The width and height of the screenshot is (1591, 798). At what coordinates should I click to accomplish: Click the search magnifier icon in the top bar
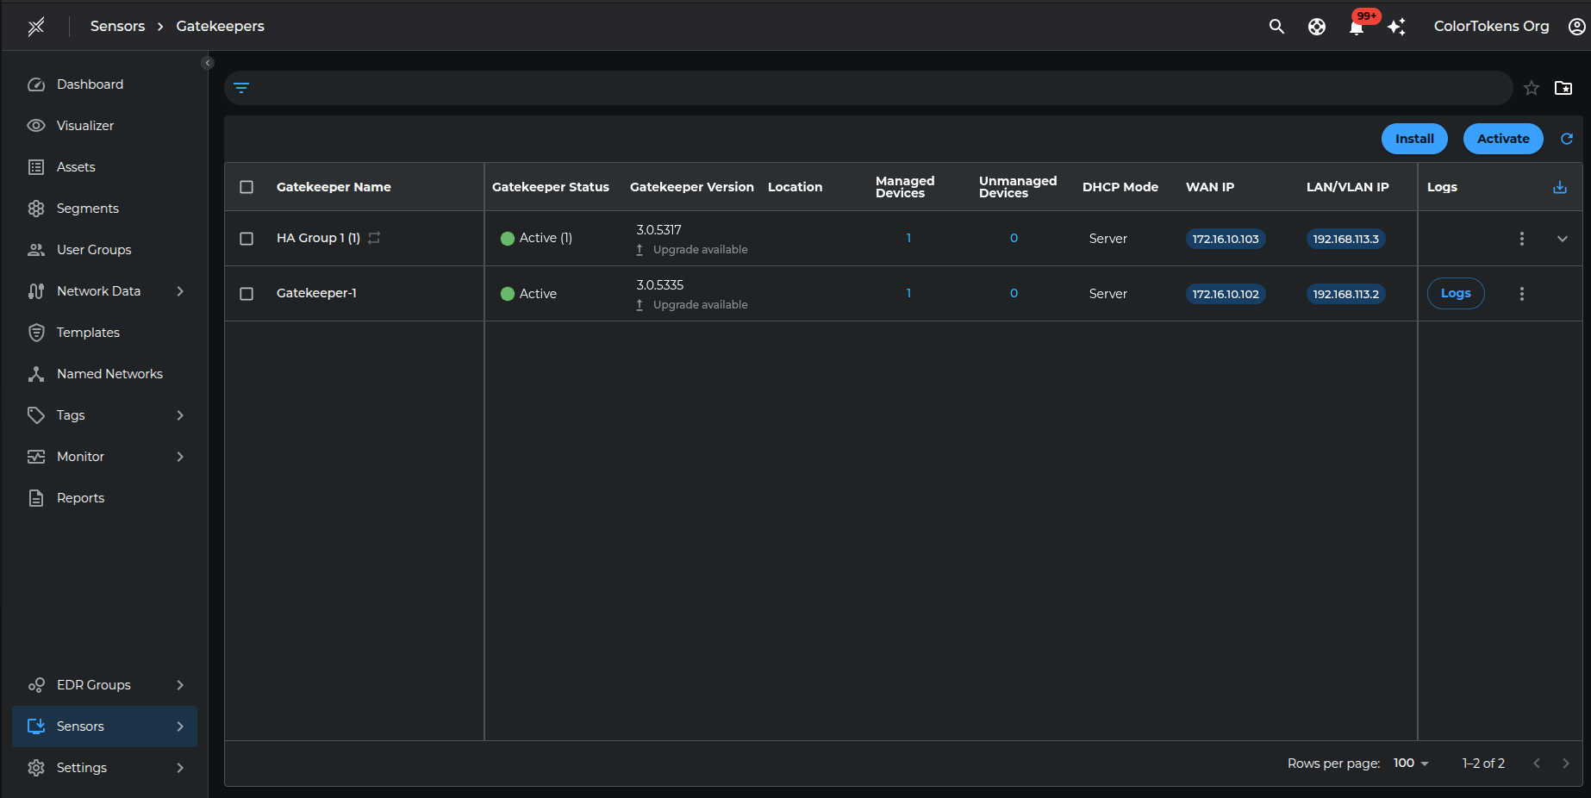tap(1276, 27)
